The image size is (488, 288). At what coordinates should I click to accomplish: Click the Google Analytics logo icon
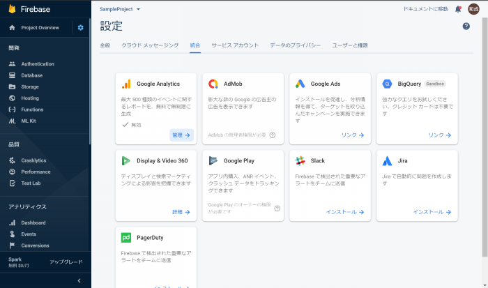click(x=126, y=84)
